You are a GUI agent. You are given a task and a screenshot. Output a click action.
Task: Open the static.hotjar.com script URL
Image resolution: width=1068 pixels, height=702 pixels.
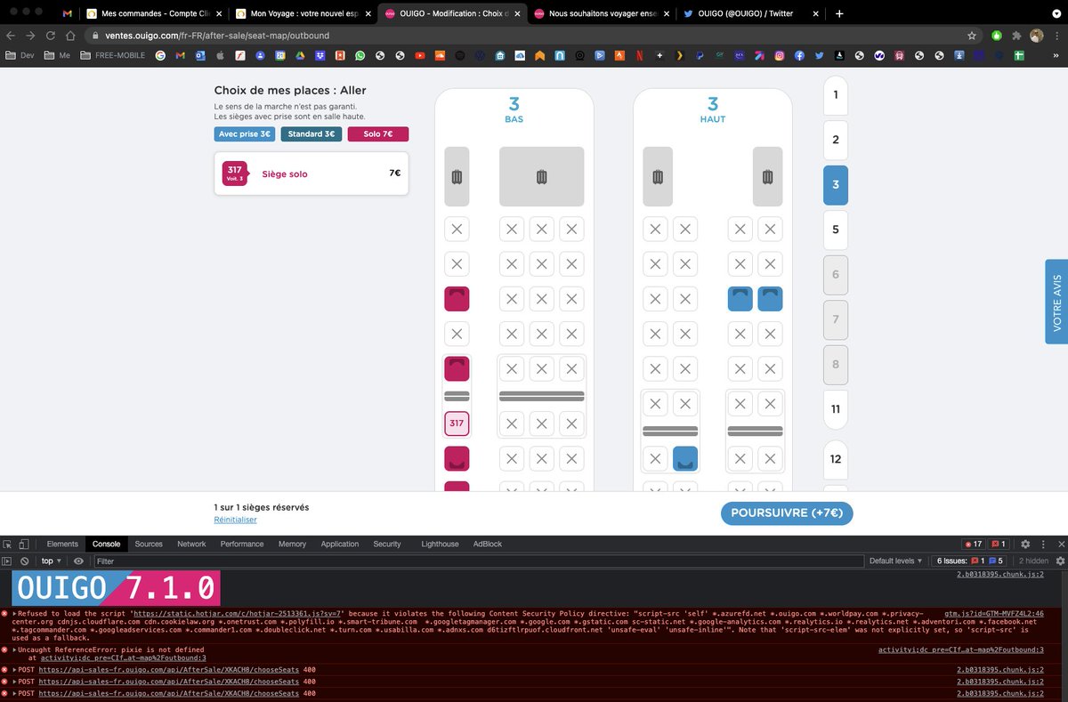[x=239, y=613]
